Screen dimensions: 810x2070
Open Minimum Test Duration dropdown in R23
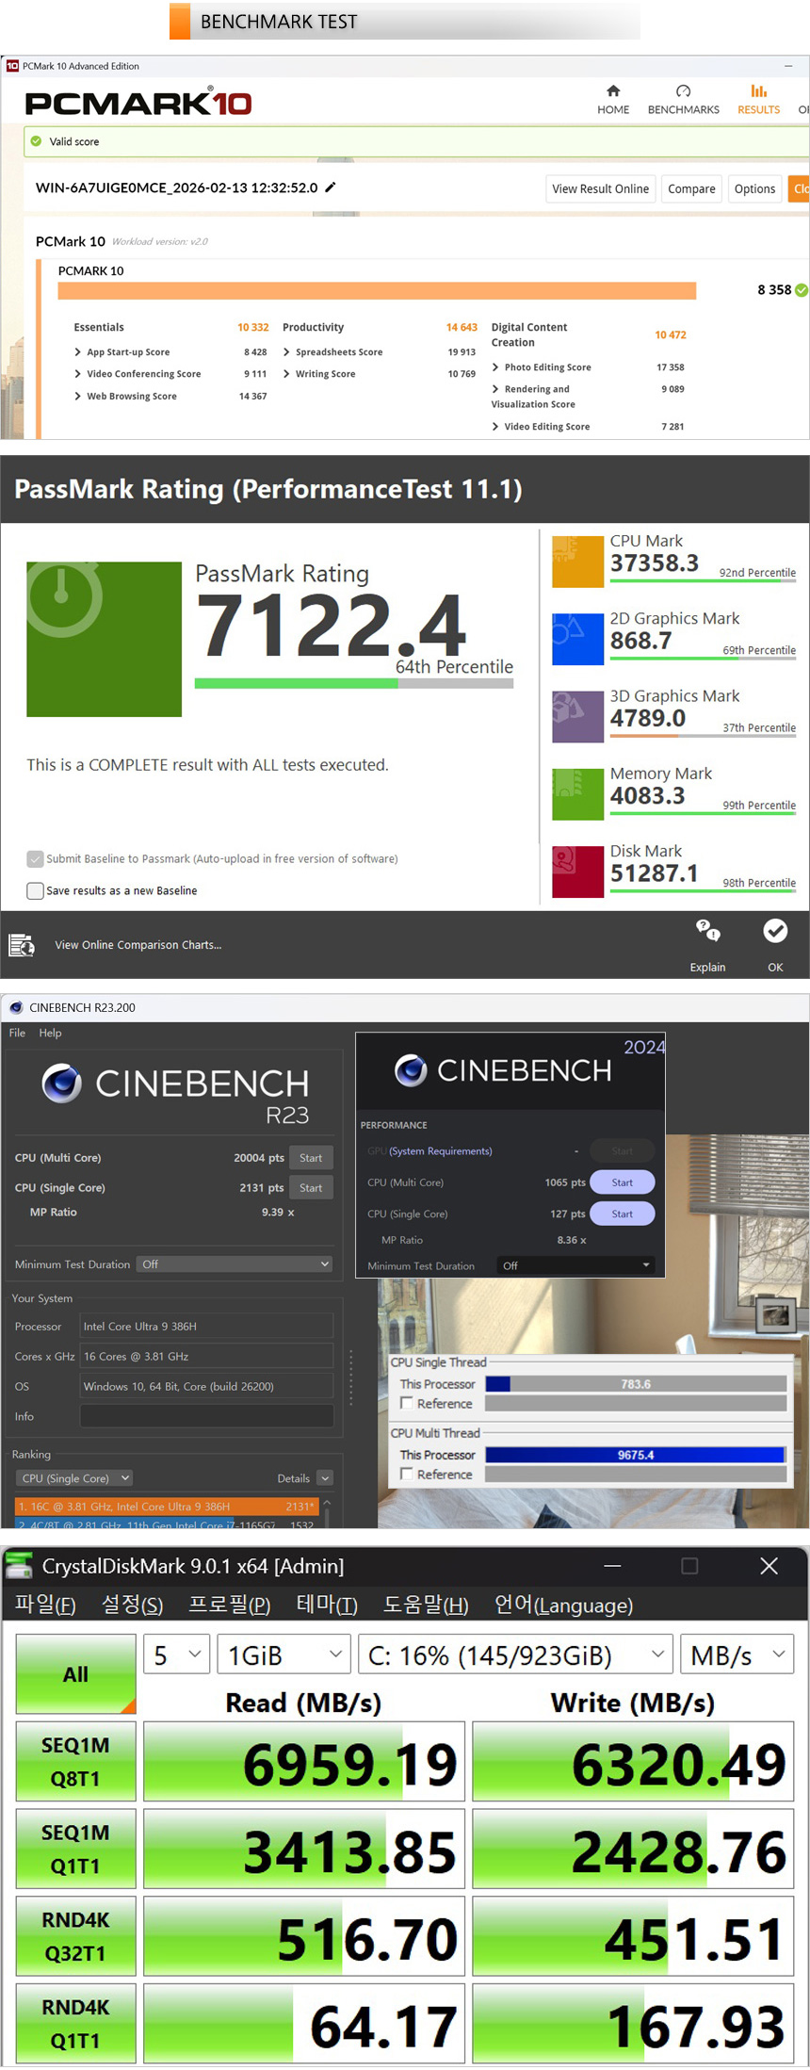[235, 1264]
